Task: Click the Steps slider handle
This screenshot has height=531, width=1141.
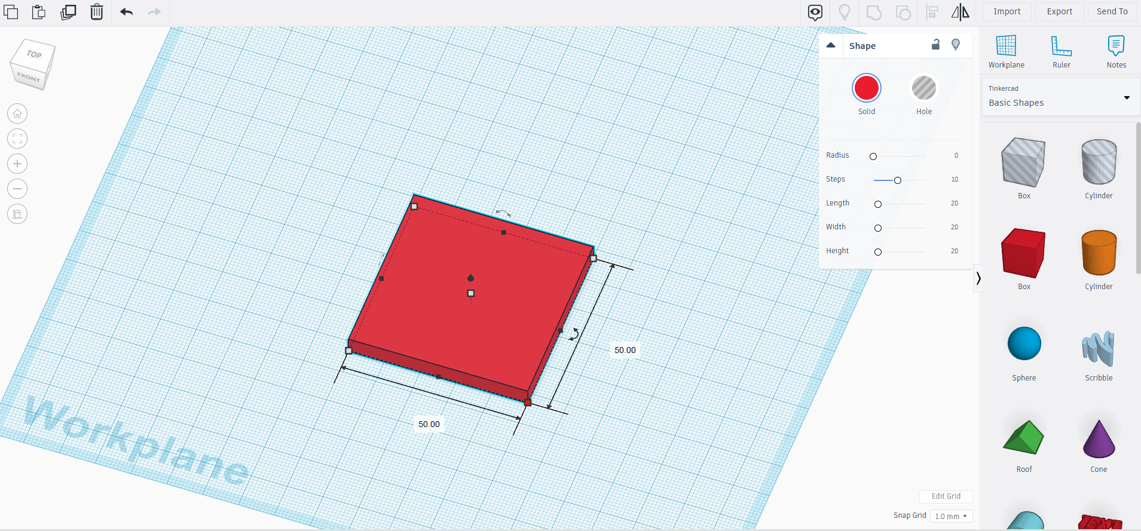Action: click(x=898, y=180)
